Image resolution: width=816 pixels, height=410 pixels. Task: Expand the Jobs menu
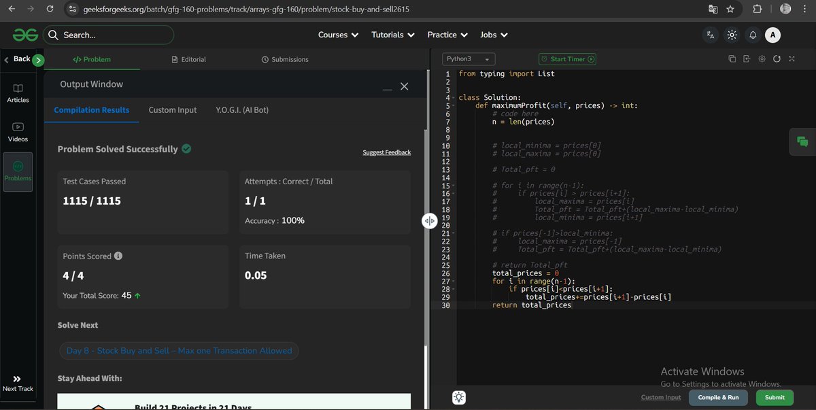point(494,35)
